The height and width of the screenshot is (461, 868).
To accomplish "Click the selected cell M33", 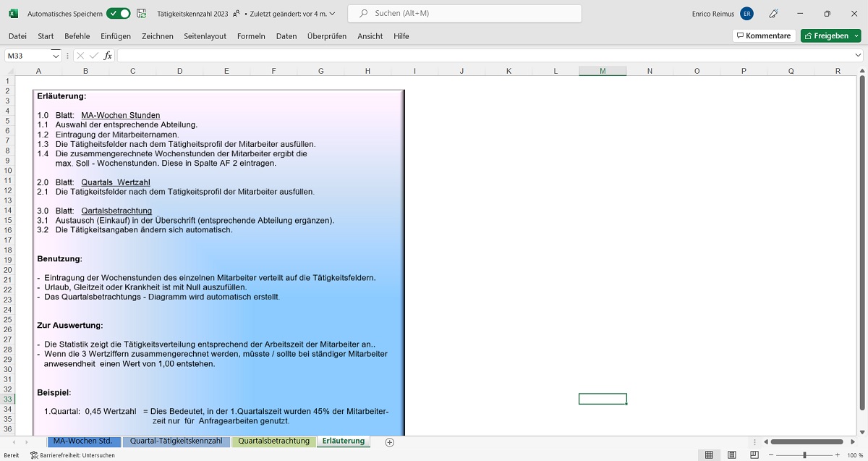I will [x=603, y=399].
